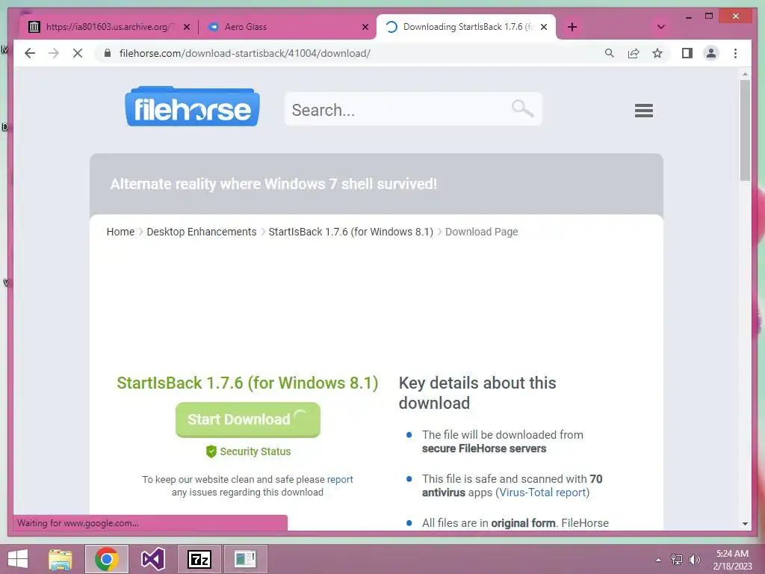765x574 pixels.
Task: Go to Home breadcrumb
Action: point(120,232)
